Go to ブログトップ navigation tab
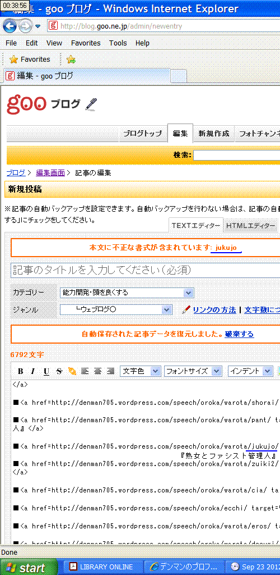The height and width of the screenshot is (575, 280). tap(143, 134)
